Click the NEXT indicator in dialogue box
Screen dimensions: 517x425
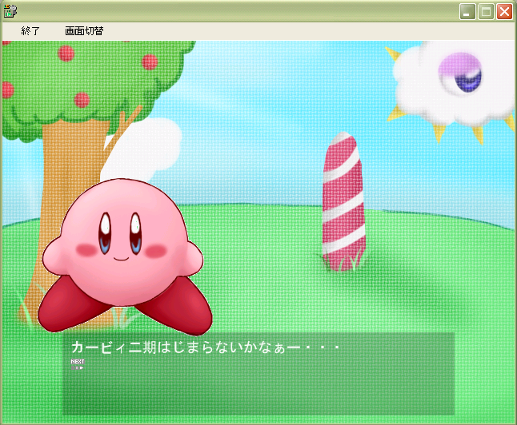(x=78, y=364)
